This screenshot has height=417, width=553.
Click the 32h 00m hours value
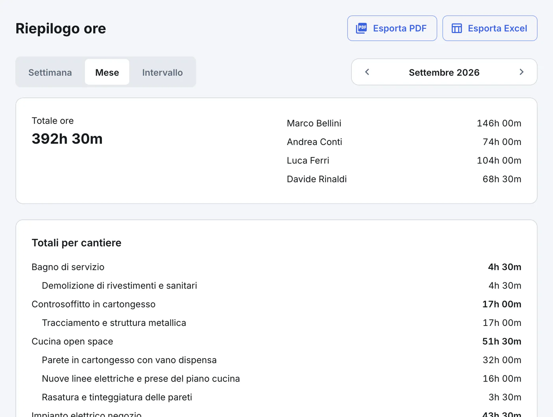point(502,360)
